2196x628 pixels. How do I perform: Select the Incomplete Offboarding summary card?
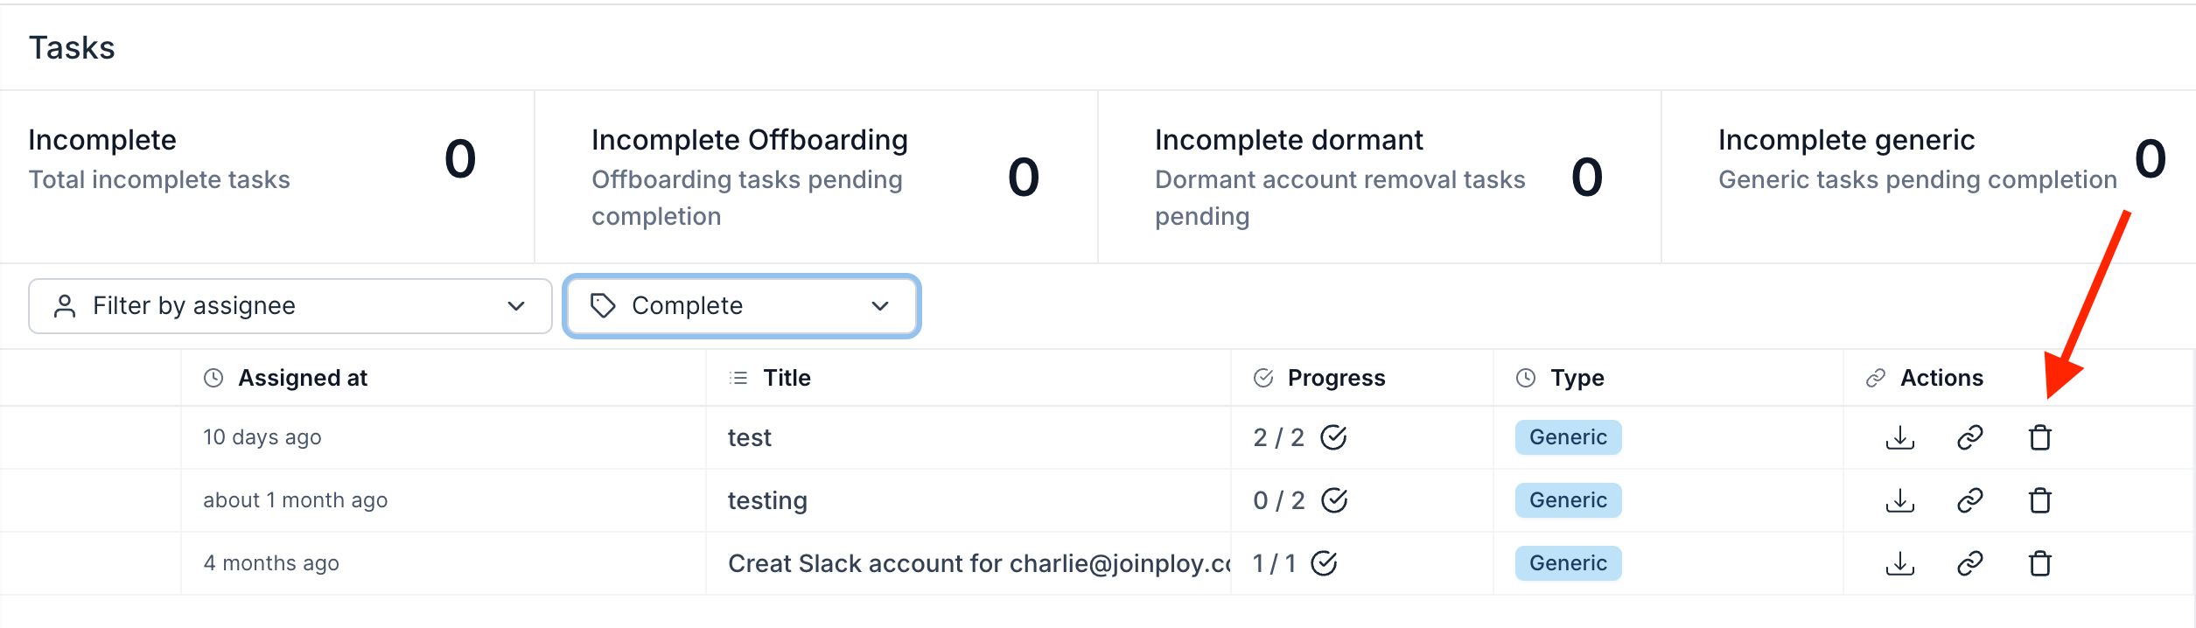pyautogui.click(x=815, y=177)
